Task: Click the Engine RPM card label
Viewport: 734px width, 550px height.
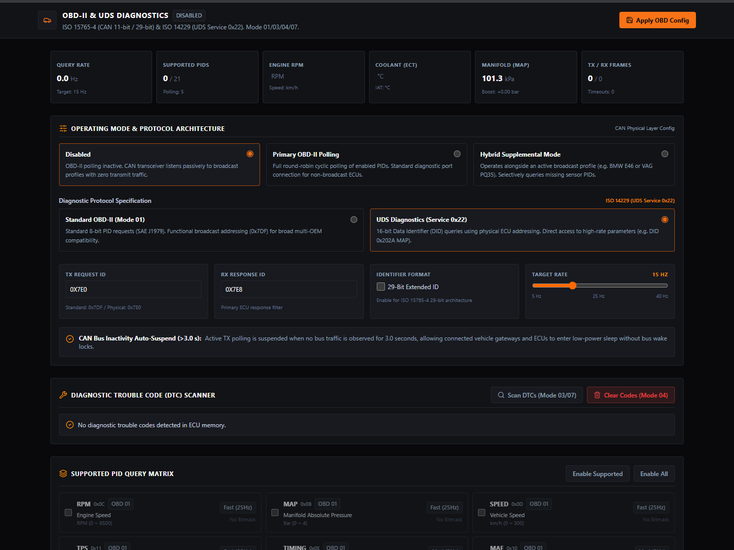Action: [x=286, y=65]
